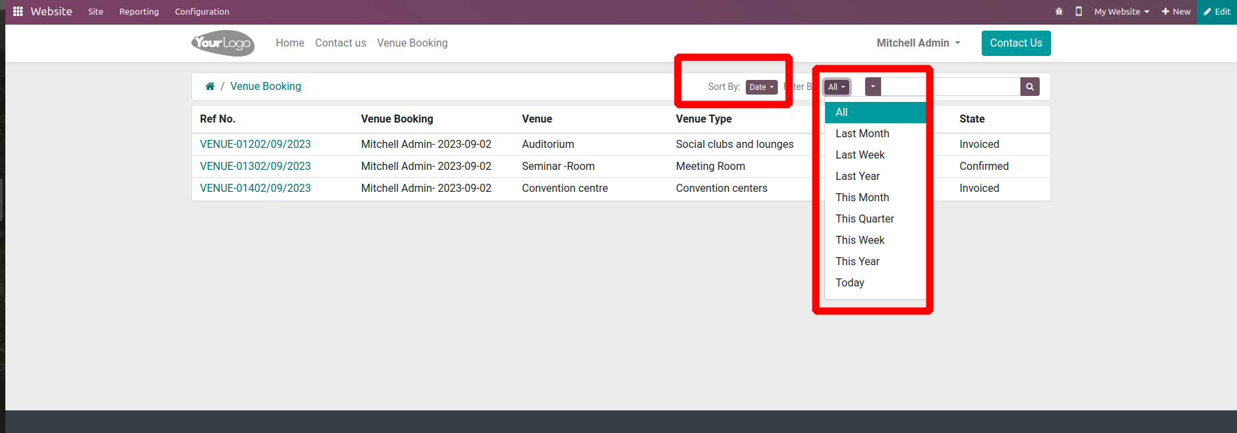
Task: Click the Website app title
Action: (51, 11)
